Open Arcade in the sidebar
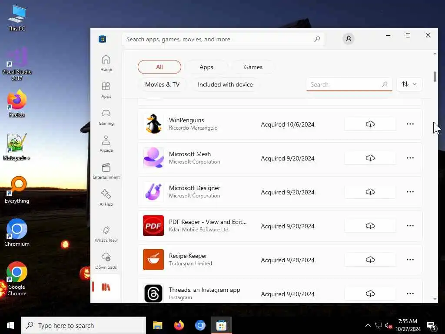This screenshot has width=445, height=334. click(106, 144)
